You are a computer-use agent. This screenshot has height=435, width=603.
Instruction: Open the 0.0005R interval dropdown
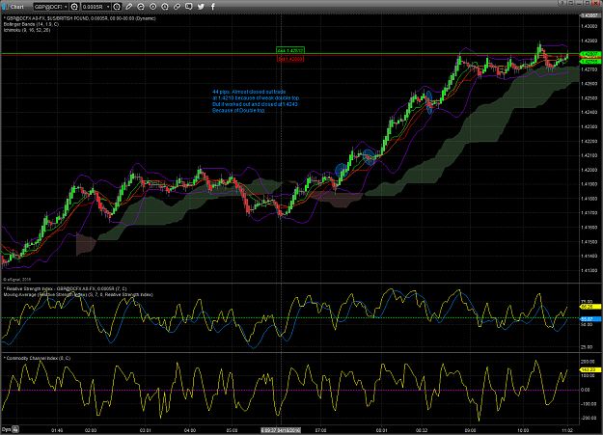[x=108, y=7]
